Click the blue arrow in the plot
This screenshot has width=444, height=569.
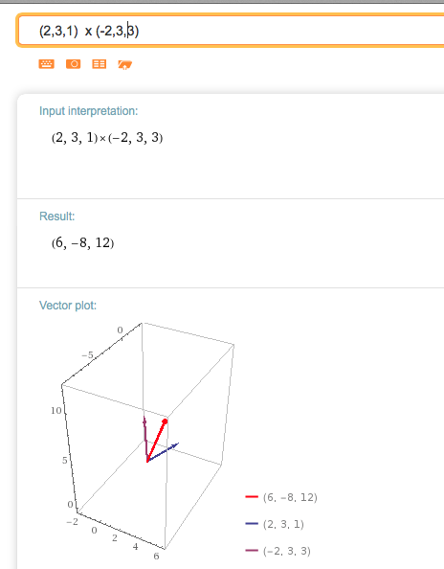(163, 452)
